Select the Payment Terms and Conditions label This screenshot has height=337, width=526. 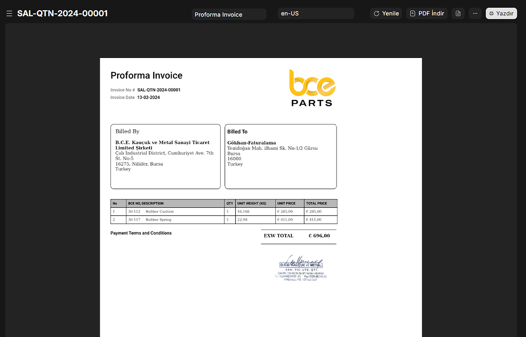coord(141,233)
